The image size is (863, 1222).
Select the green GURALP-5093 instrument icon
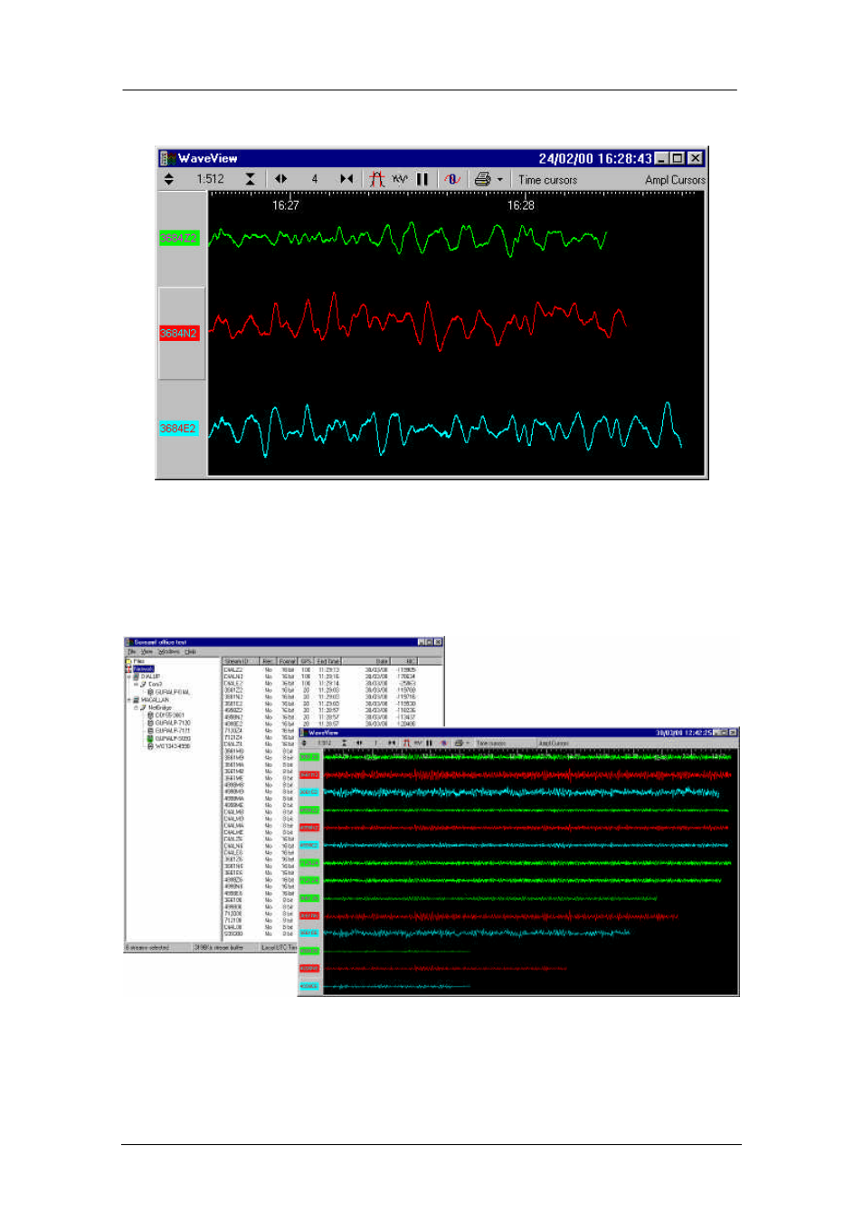click(x=150, y=738)
